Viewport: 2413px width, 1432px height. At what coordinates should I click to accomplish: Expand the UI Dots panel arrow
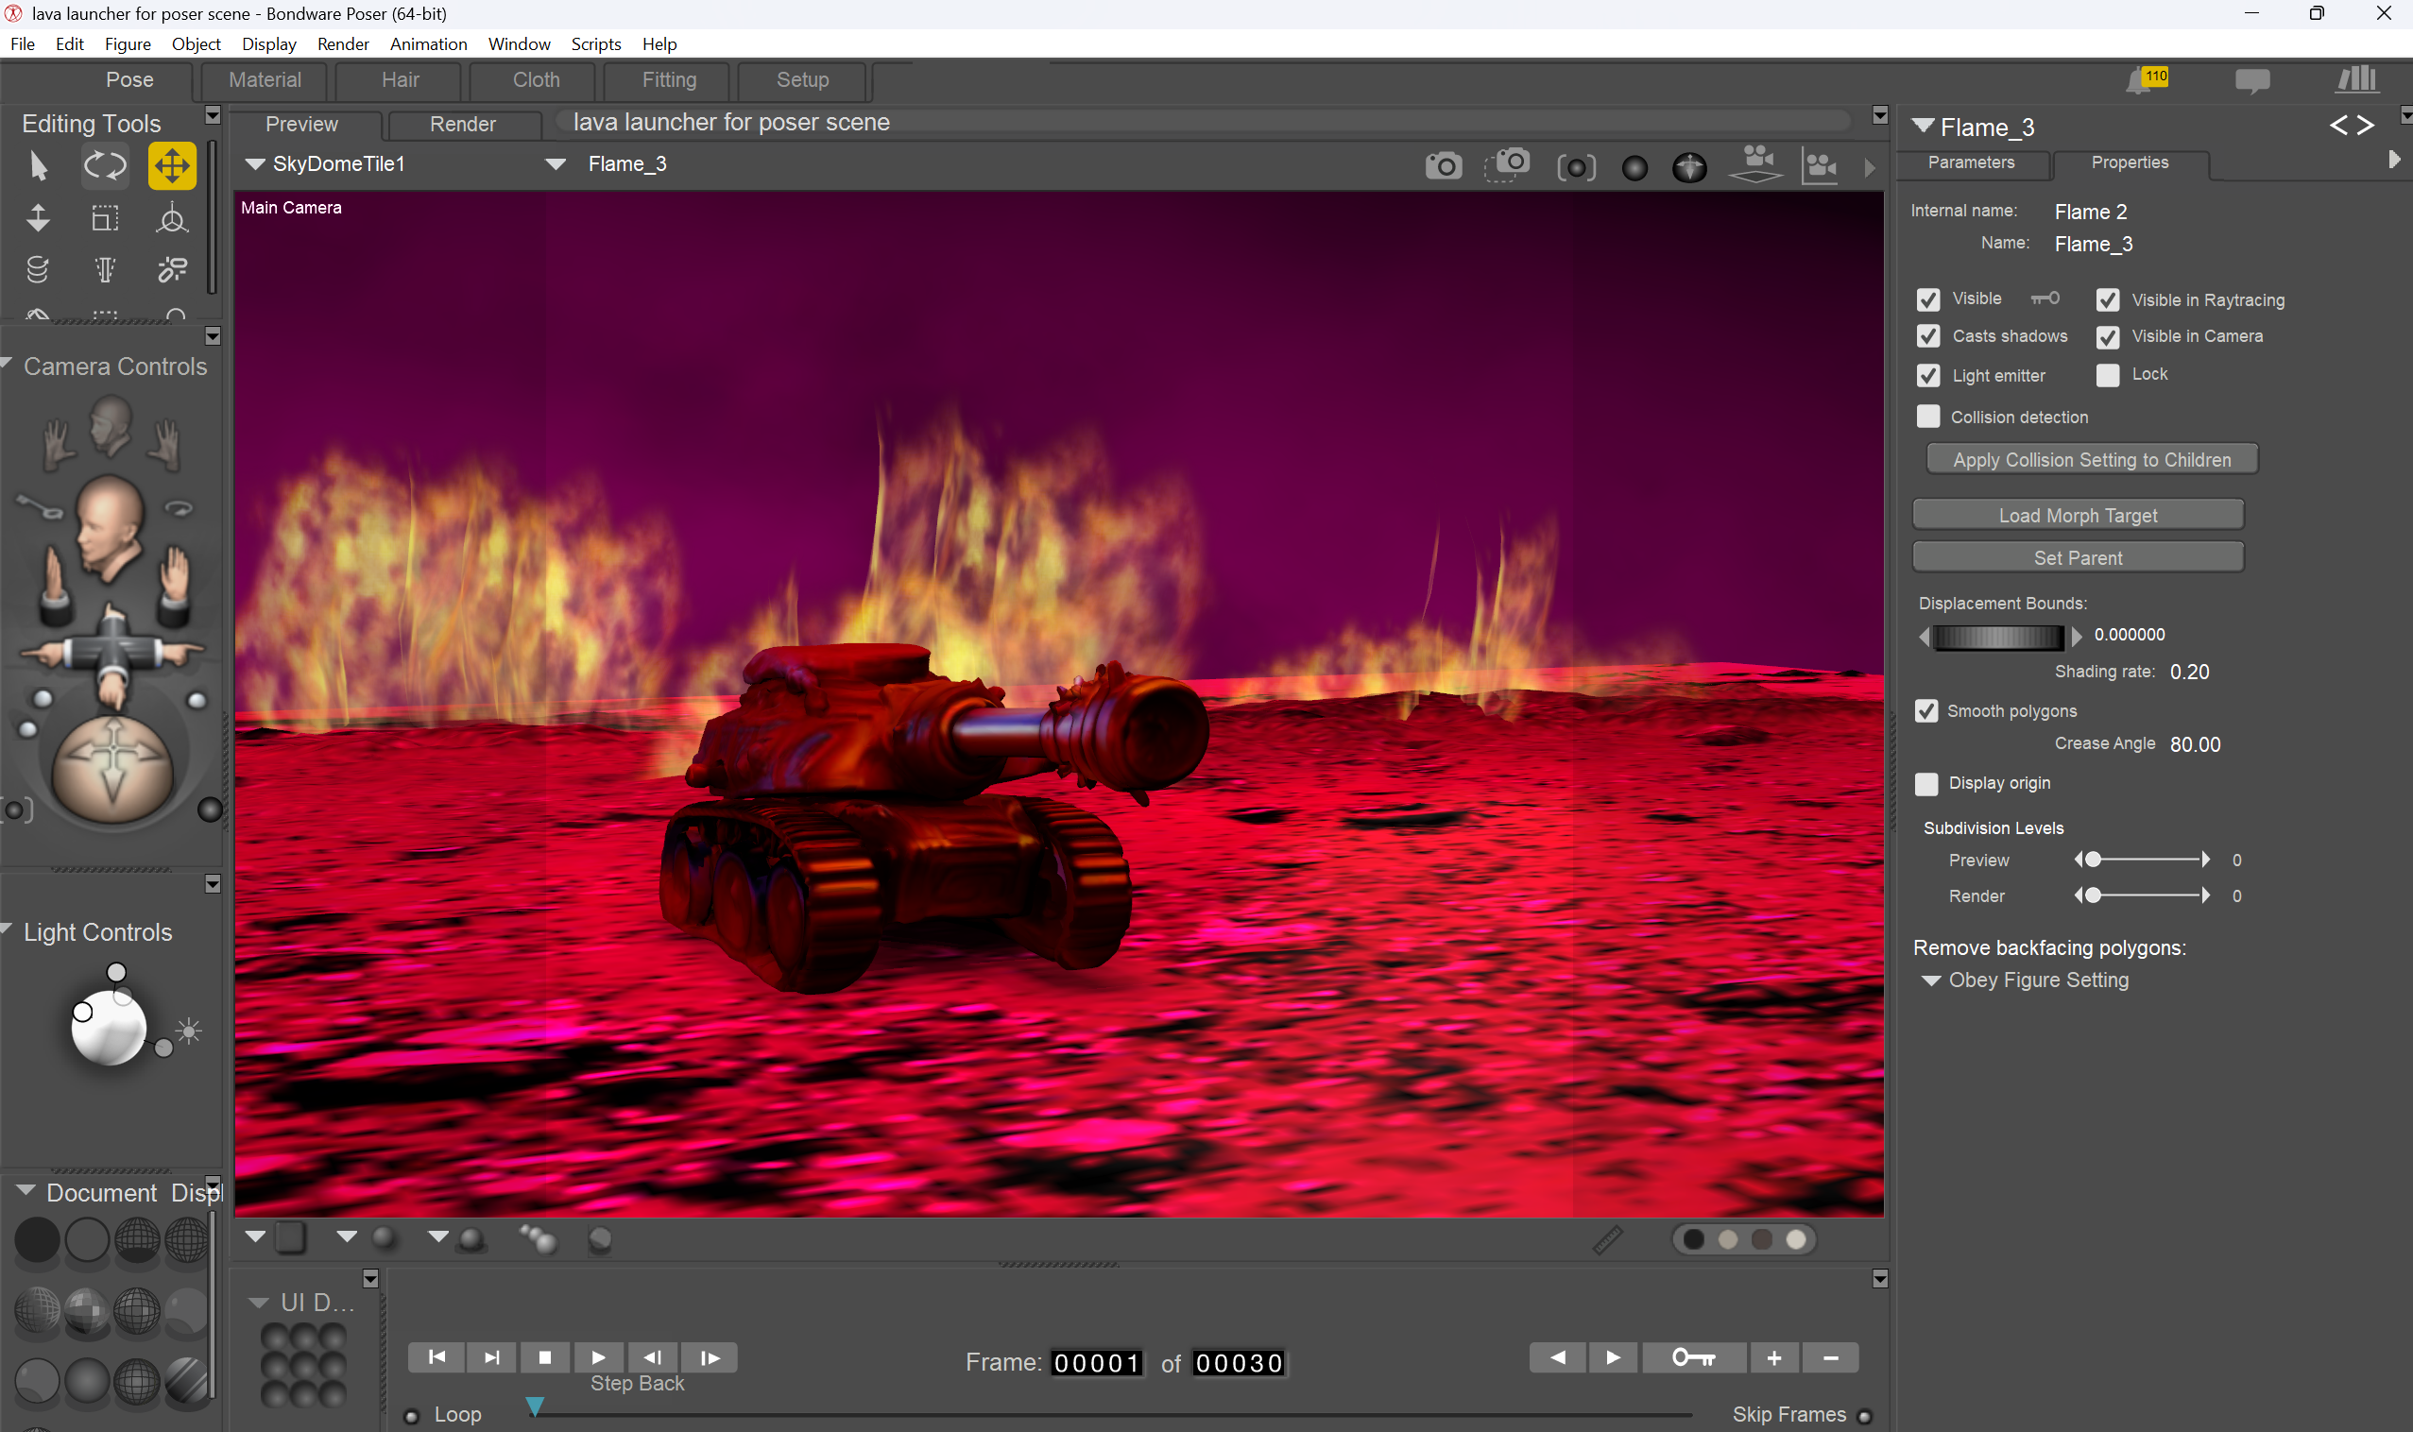click(257, 1303)
